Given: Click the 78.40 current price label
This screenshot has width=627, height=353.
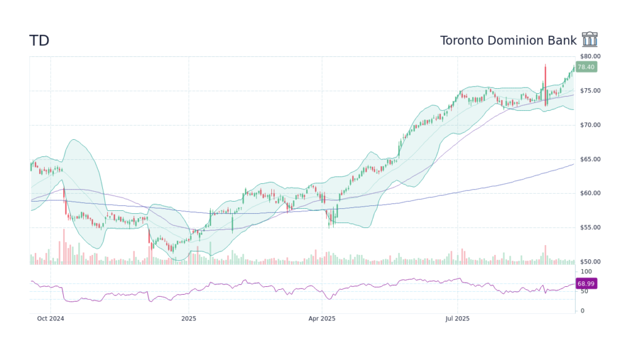Looking at the screenshot, I should click(586, 67).
